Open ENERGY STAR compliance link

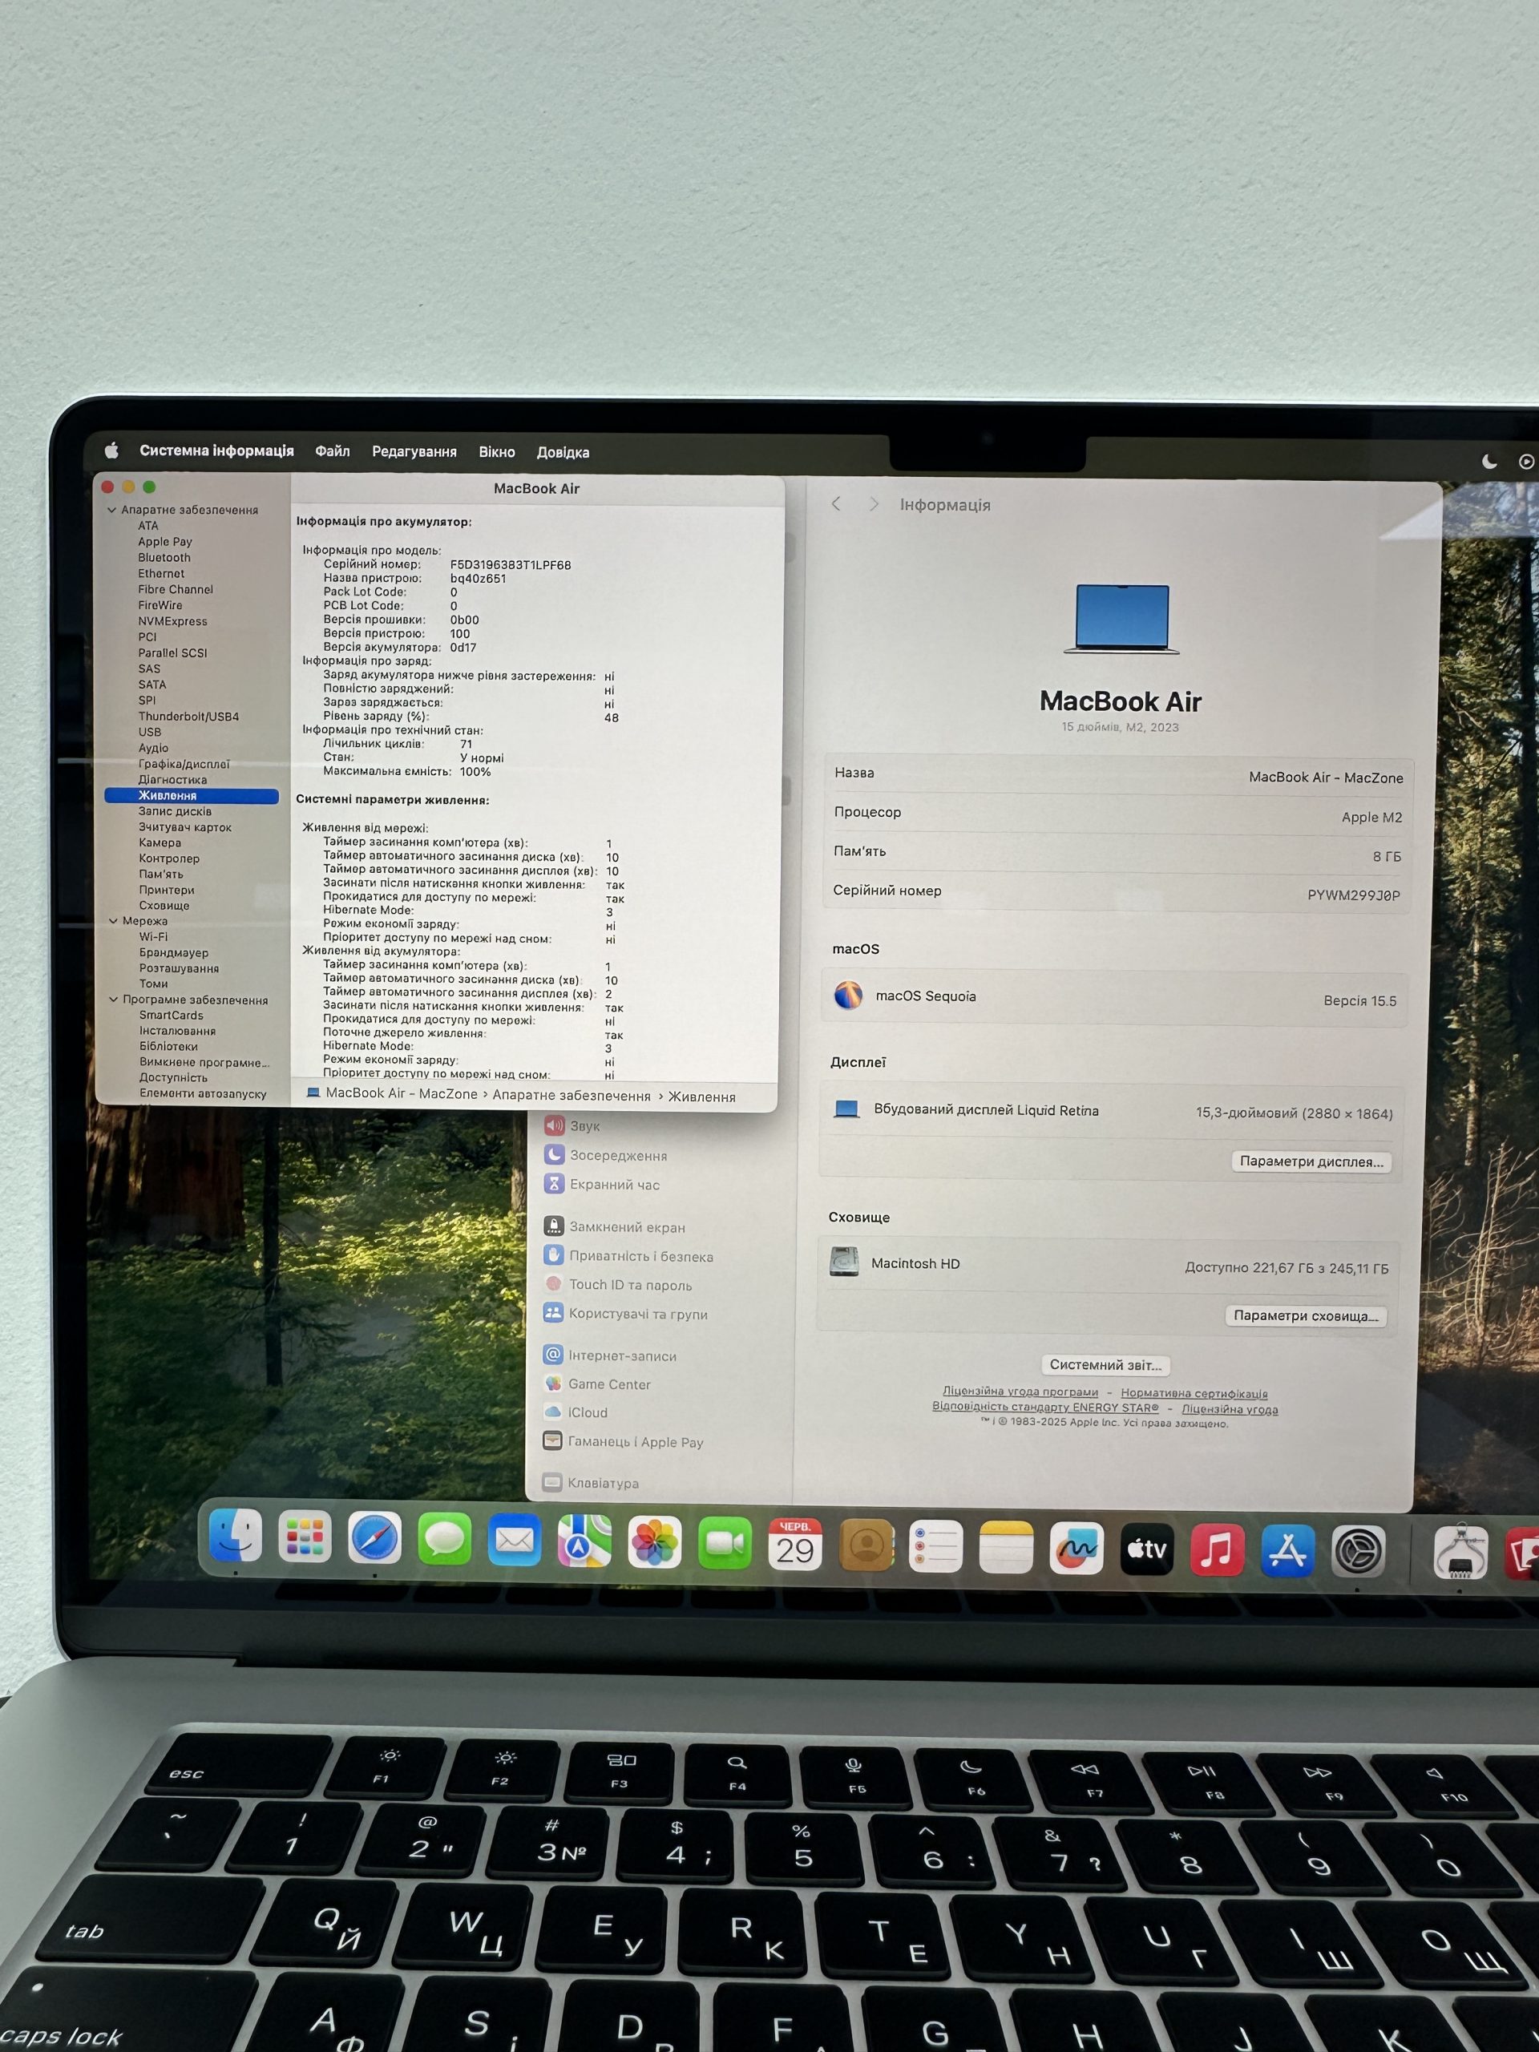(x=1045, y=1407)
